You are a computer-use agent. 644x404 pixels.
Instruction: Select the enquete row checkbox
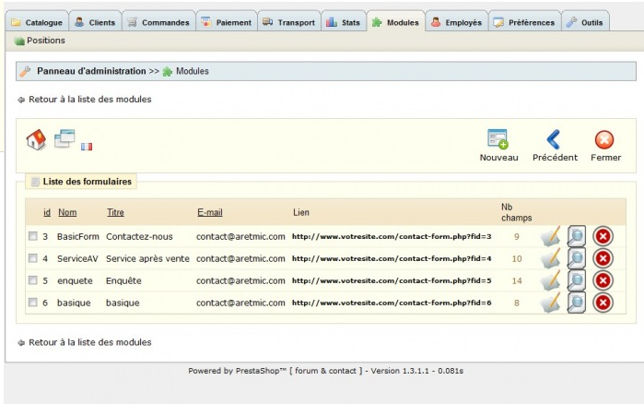[32, 280]
